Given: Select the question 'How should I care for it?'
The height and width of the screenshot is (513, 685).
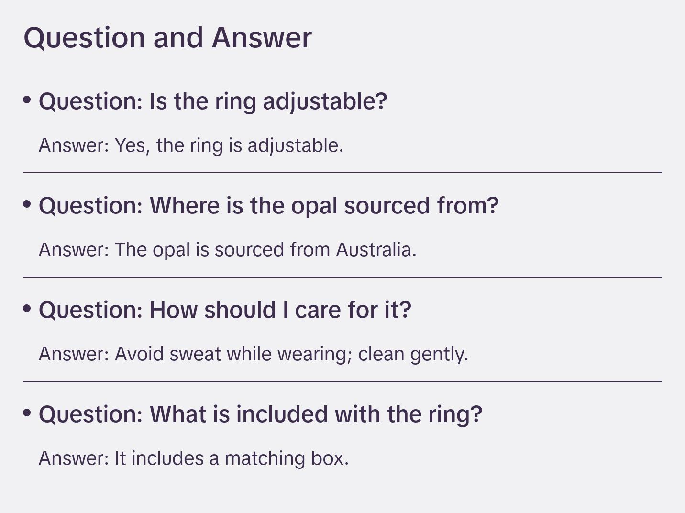Looking at the screenshot, I should (x=225, y=310).
